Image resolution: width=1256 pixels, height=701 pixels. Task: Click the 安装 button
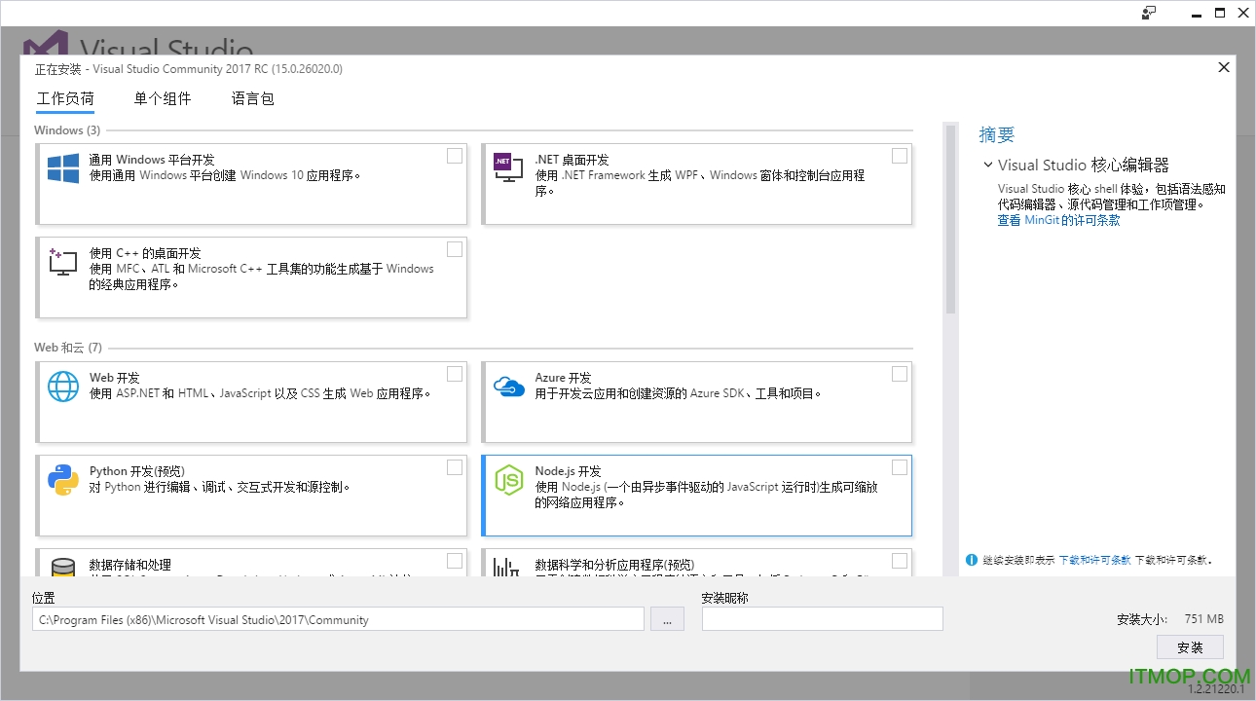tap(1190, 647)
